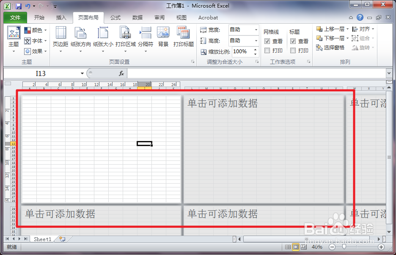Open the 工作表选项 dialog launcher
The height and width of the screenshot is (255, 396).
[x=308, y=62]
